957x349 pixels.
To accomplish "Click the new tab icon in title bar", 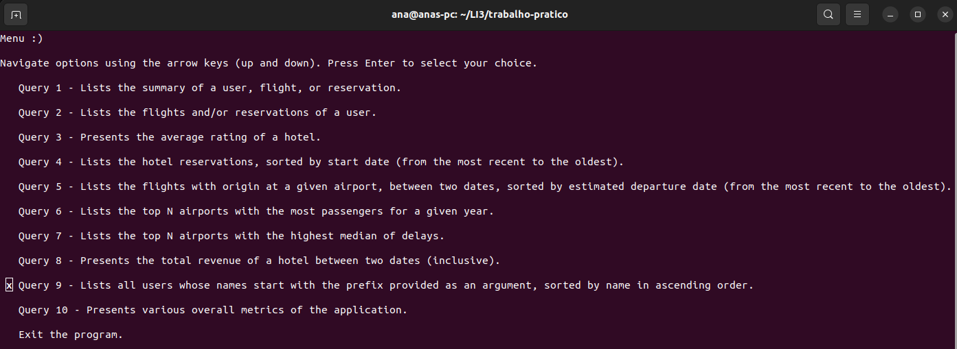I will pos(16,14).
